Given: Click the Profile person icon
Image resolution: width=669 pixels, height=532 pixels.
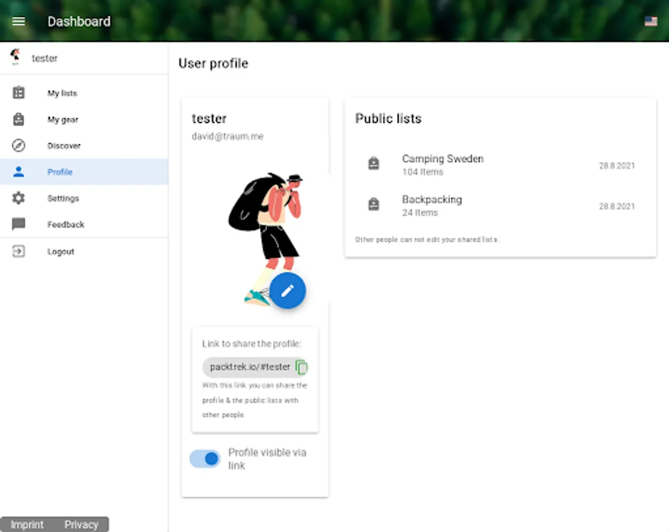Looking at the screenshot, I should pyautogui.click(x=18, y=171).
